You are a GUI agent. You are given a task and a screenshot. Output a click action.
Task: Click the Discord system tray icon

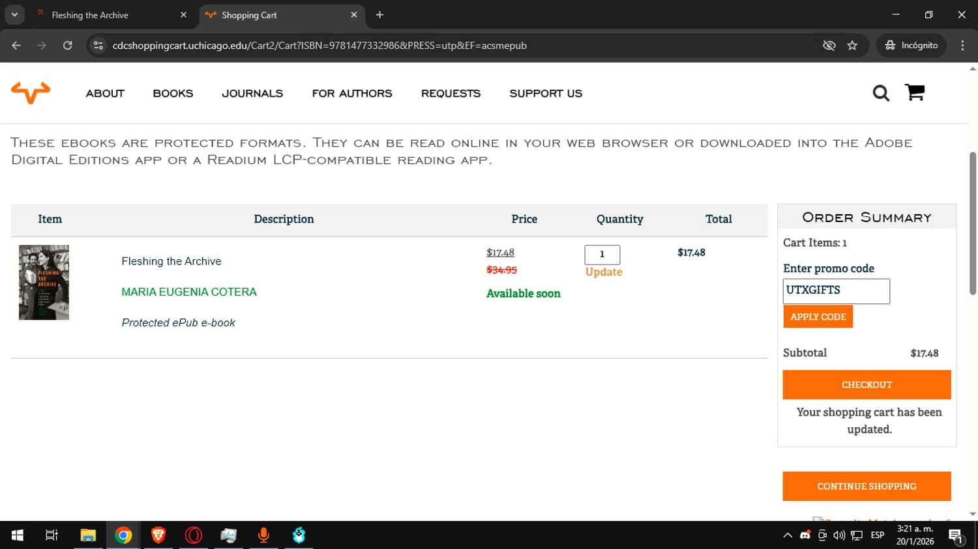805,535
